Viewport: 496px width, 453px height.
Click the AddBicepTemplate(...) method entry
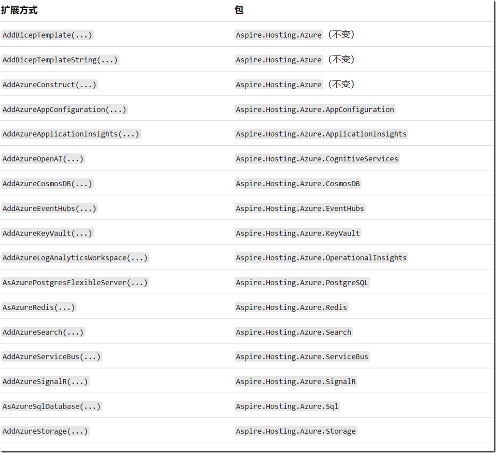[47, 35]
